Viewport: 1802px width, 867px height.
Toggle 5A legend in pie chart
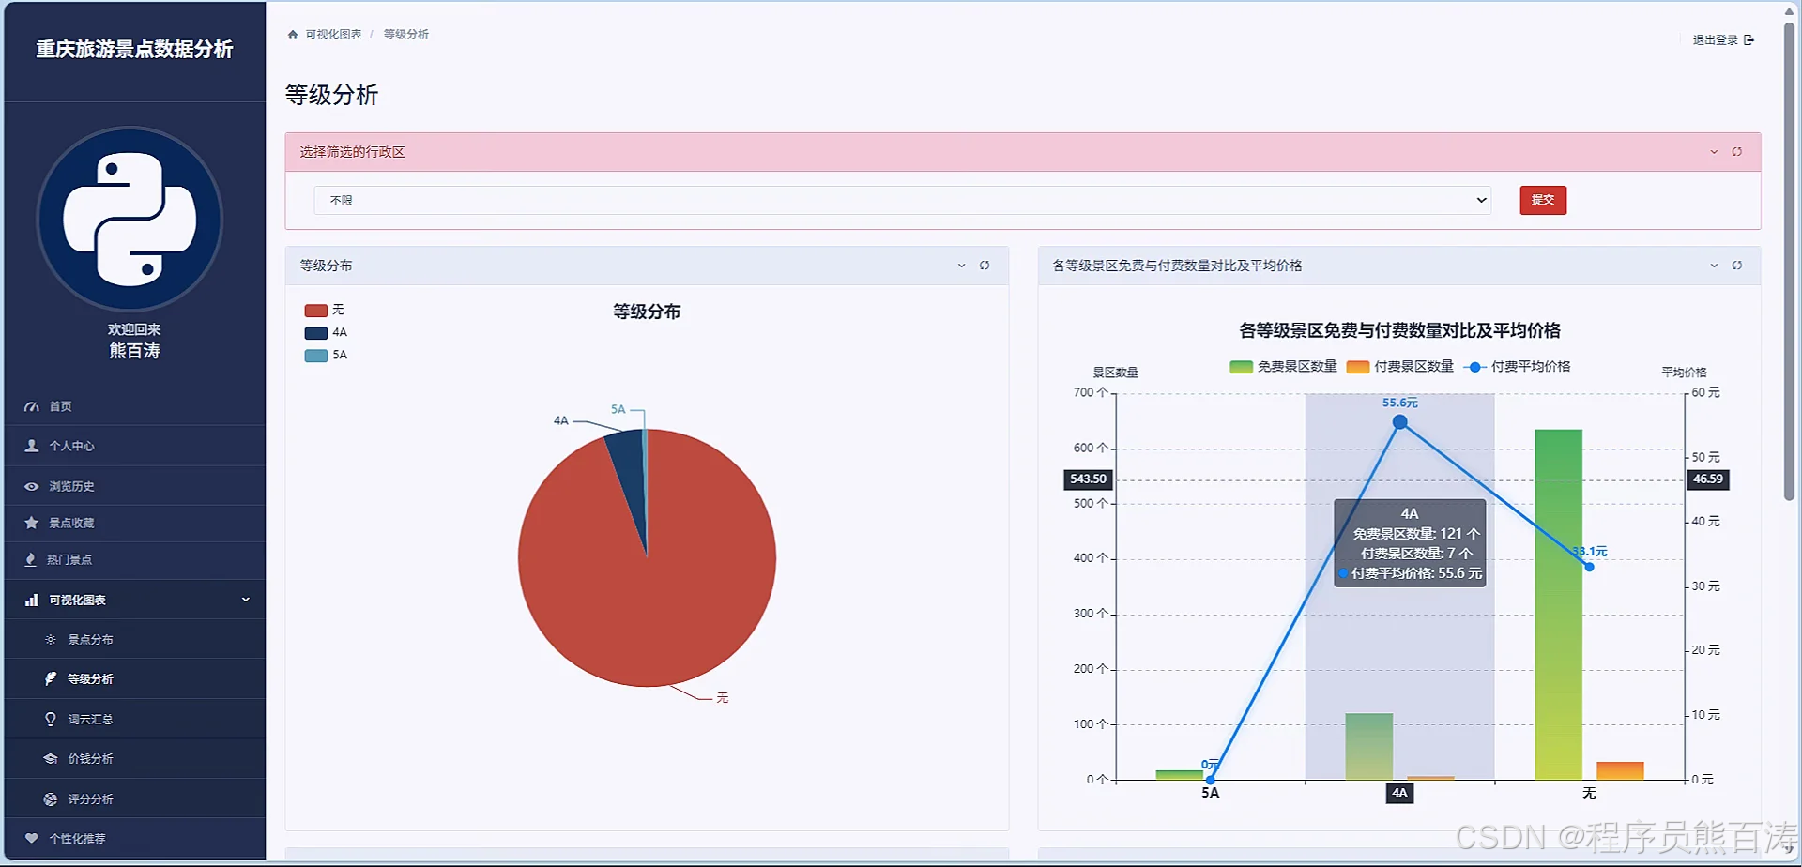point(326,356)
